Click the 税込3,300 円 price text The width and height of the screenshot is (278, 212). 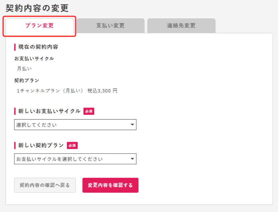pyautogui.click(x=102, y=91)
